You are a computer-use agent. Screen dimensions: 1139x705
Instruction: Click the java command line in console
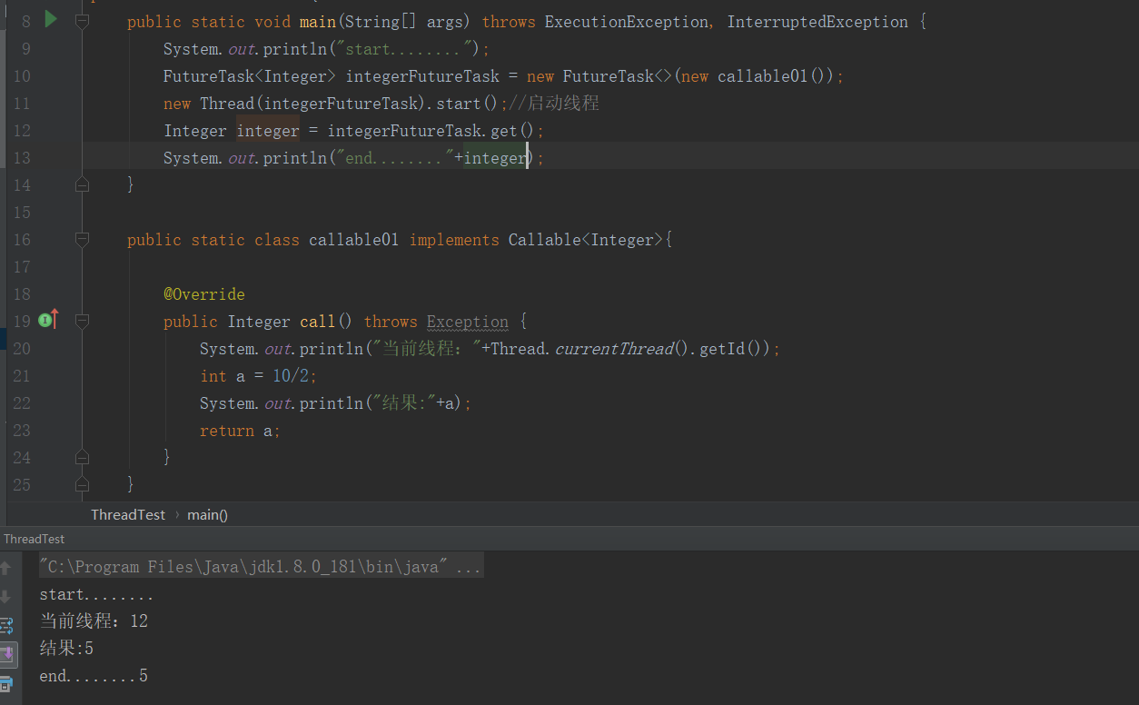coord(261,567)
